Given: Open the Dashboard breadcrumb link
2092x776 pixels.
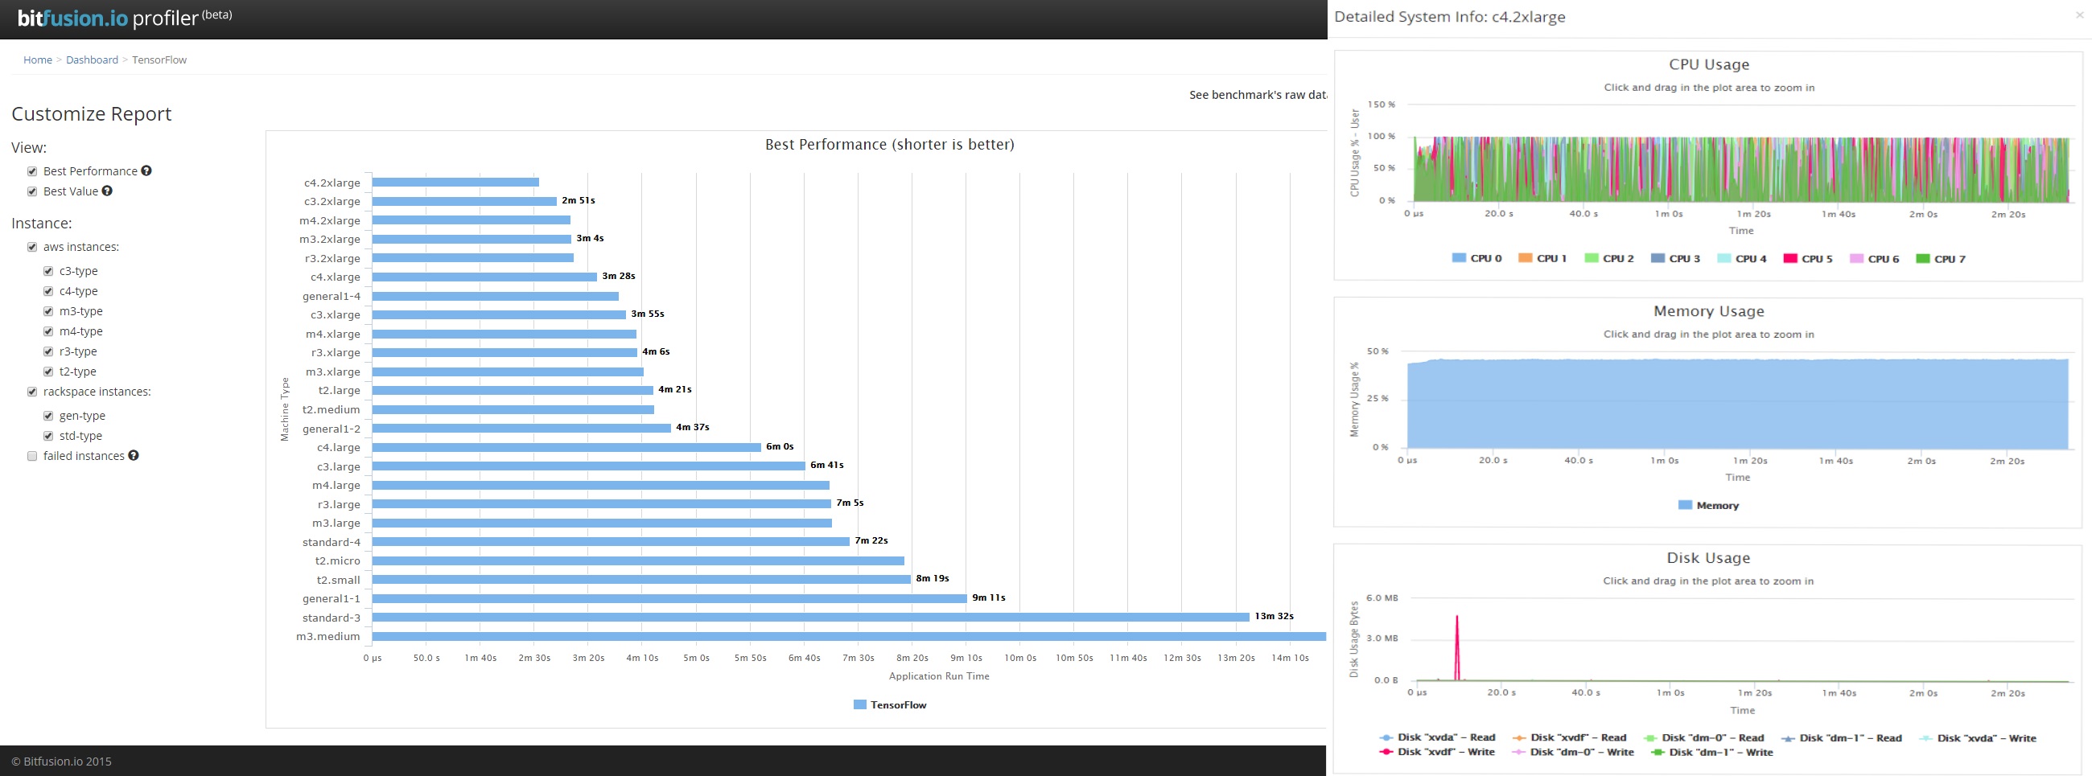Looking at the screenshot, I should (x=92, y=60).
